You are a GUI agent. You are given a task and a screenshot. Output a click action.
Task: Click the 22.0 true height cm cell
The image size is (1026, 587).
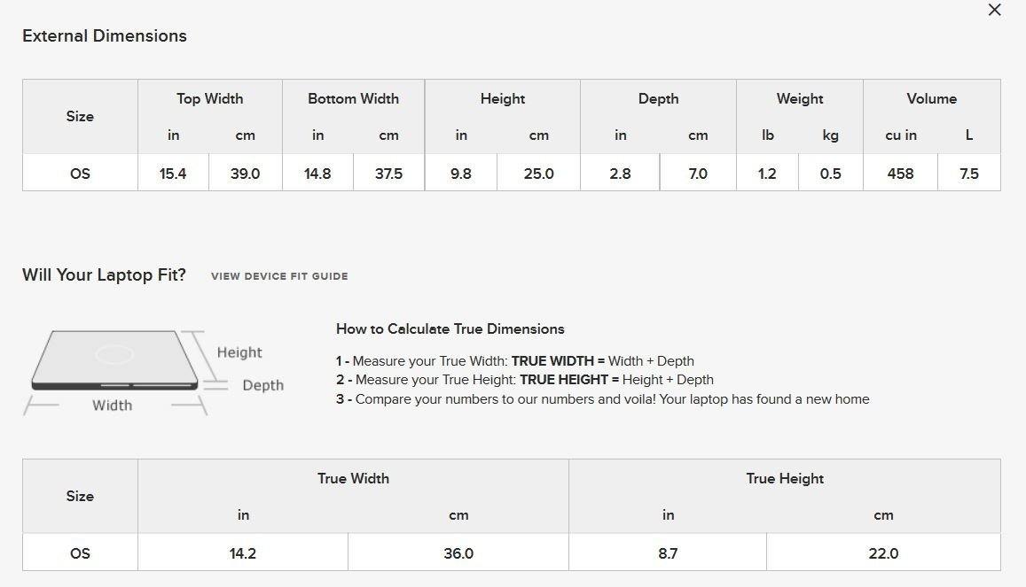[883, 553]
